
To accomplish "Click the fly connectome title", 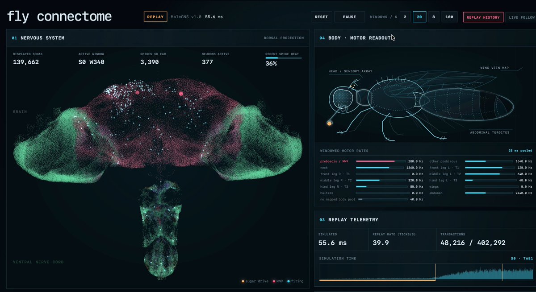I will pyautogui.click(x=59, y=16).
